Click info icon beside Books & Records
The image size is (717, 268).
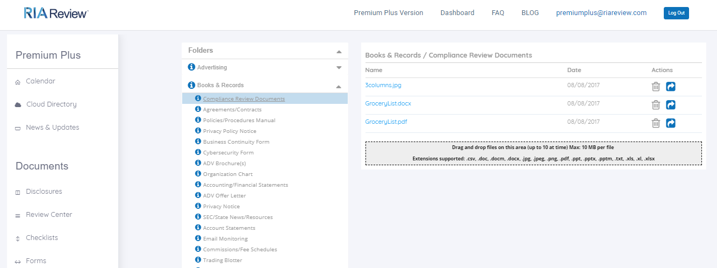coord(191,85)
